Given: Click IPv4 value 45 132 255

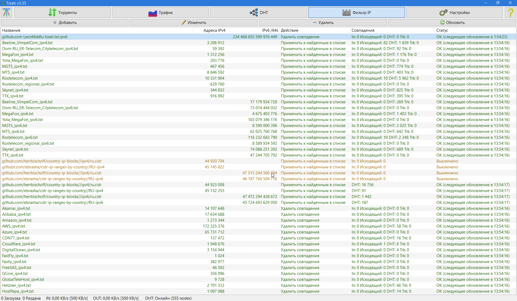Looking at the screenshot, I should click(215, 191).
